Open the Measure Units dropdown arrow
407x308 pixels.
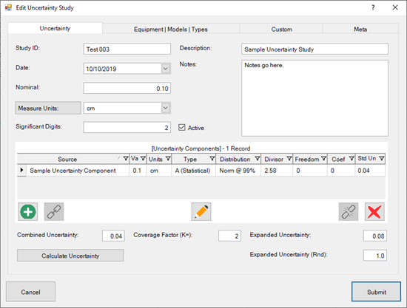[165, 108]
